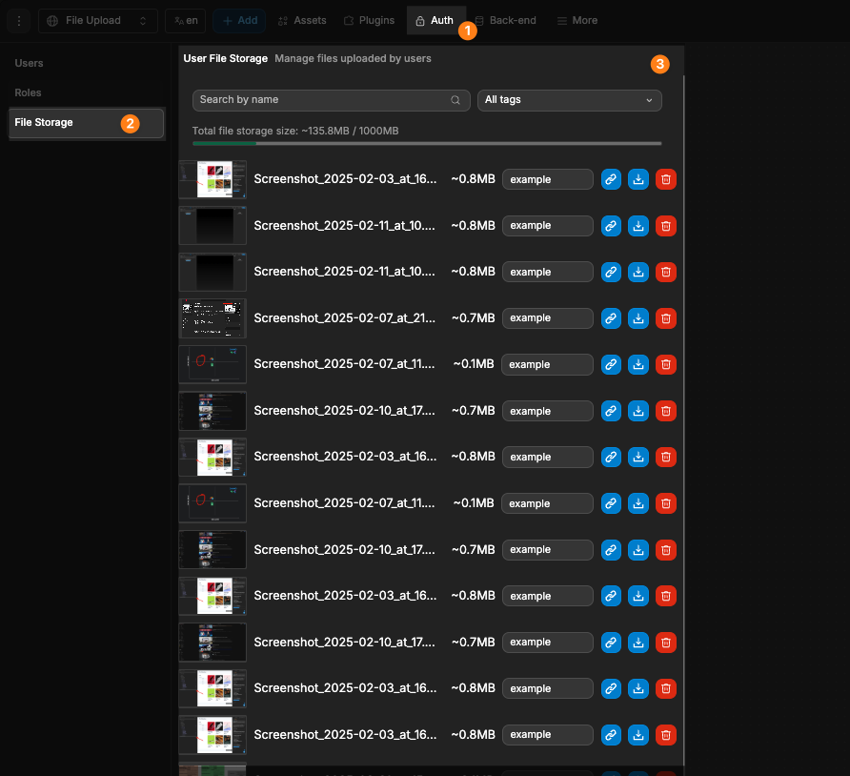Delete the topmost file in the list
This screenshot has width=850, height=776.
[666, 179]
